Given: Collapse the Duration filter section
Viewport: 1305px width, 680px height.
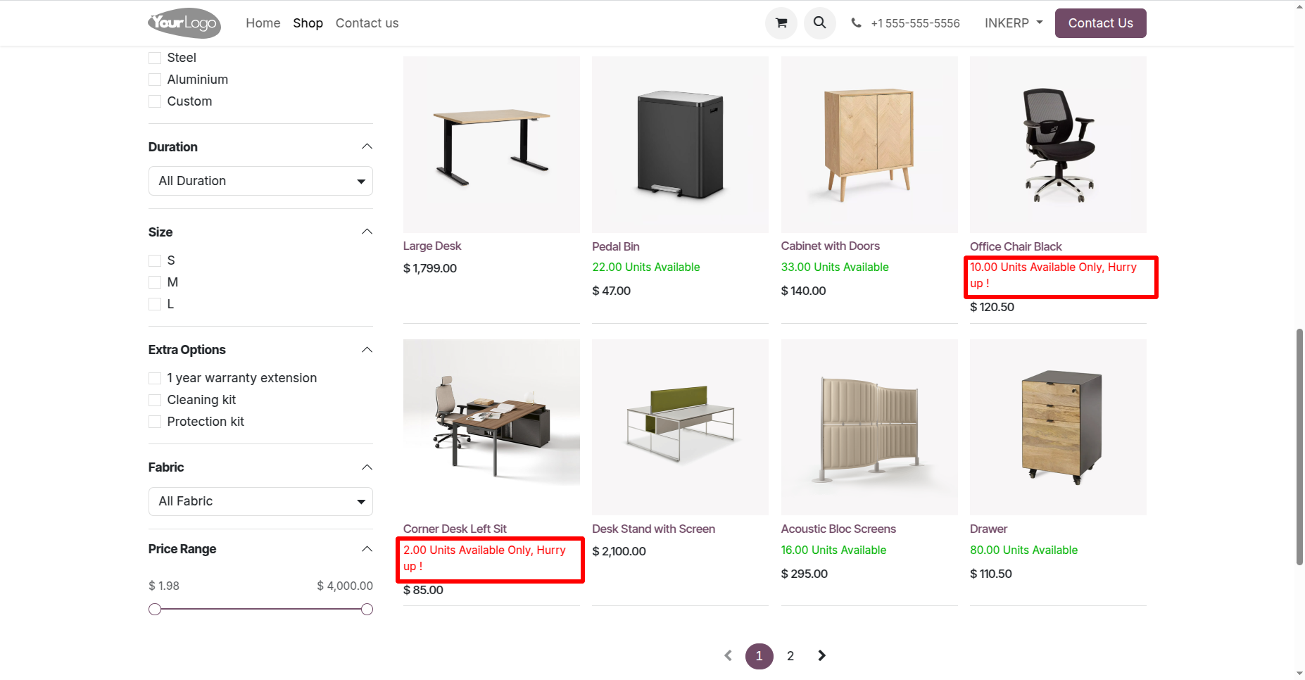Looking at the screenshot, I should pos(367,146).
